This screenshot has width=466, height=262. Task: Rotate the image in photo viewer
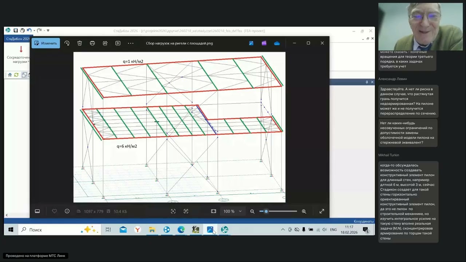tap(67, 43)
